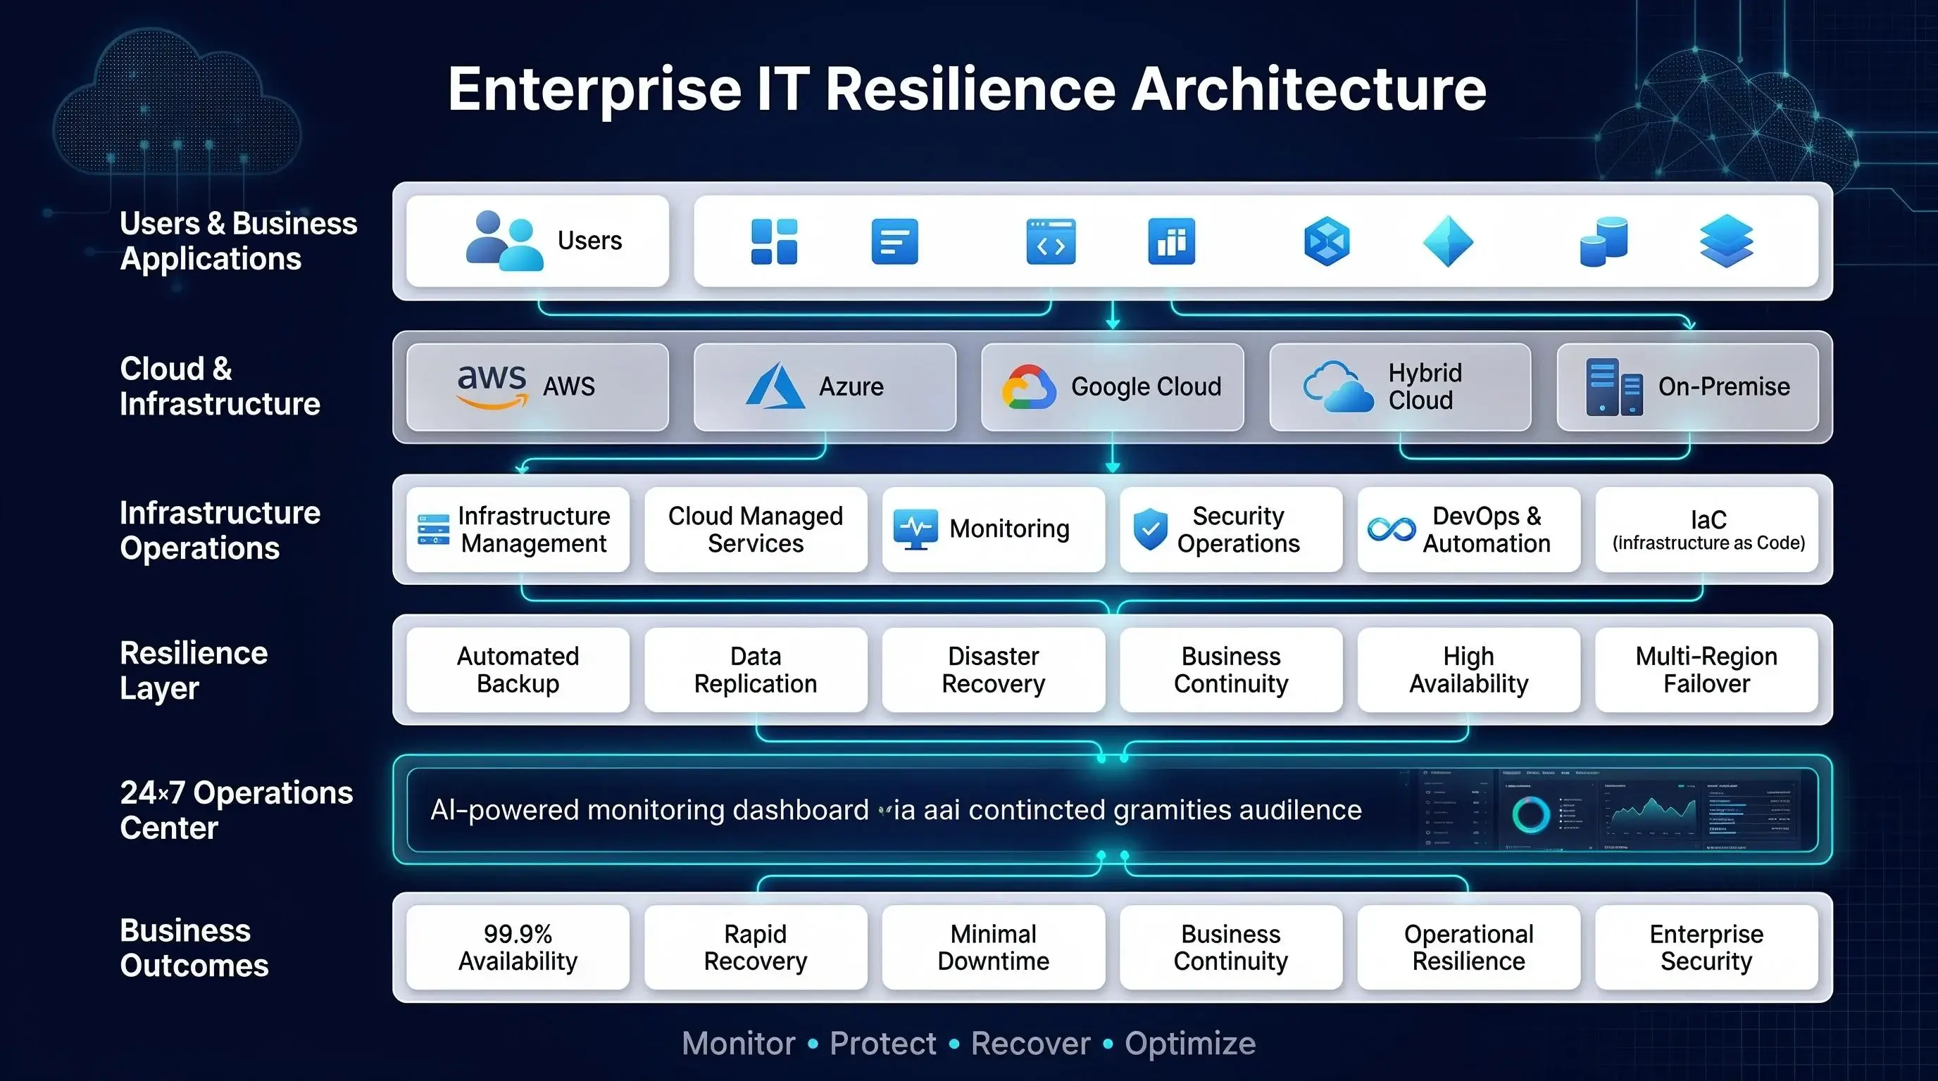This screenshot has width=1938, height=1081.
Task: Click the code window brackets icon
Action: click(1051, 241)
